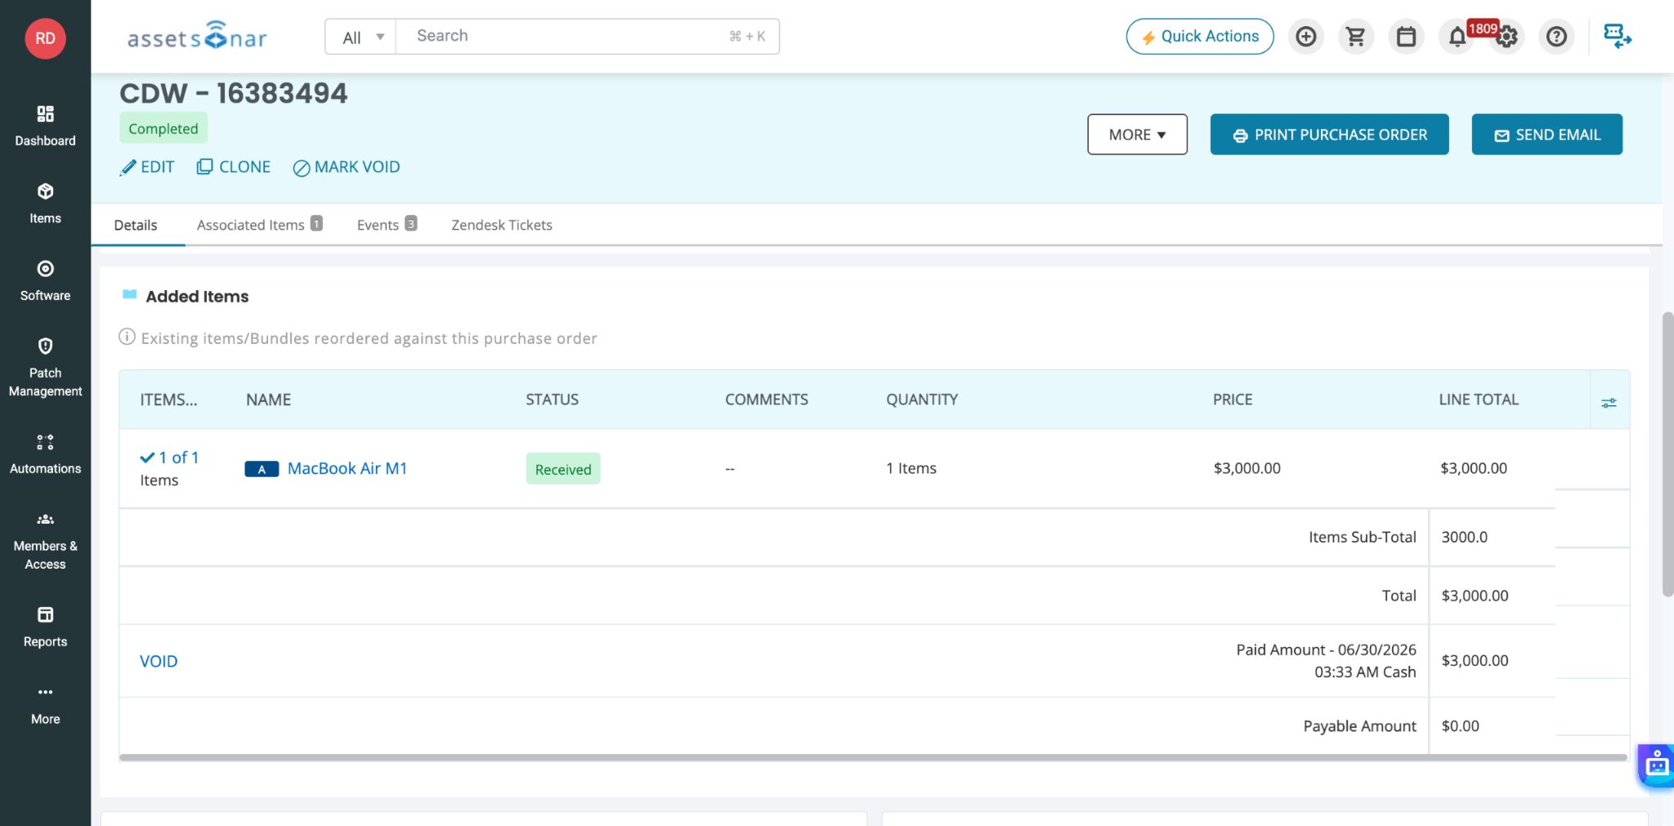The image size is (1674, 826).
Task: Open the MacBook Air M1 item link
Action: pyautogui.click(x=347, y=468)
